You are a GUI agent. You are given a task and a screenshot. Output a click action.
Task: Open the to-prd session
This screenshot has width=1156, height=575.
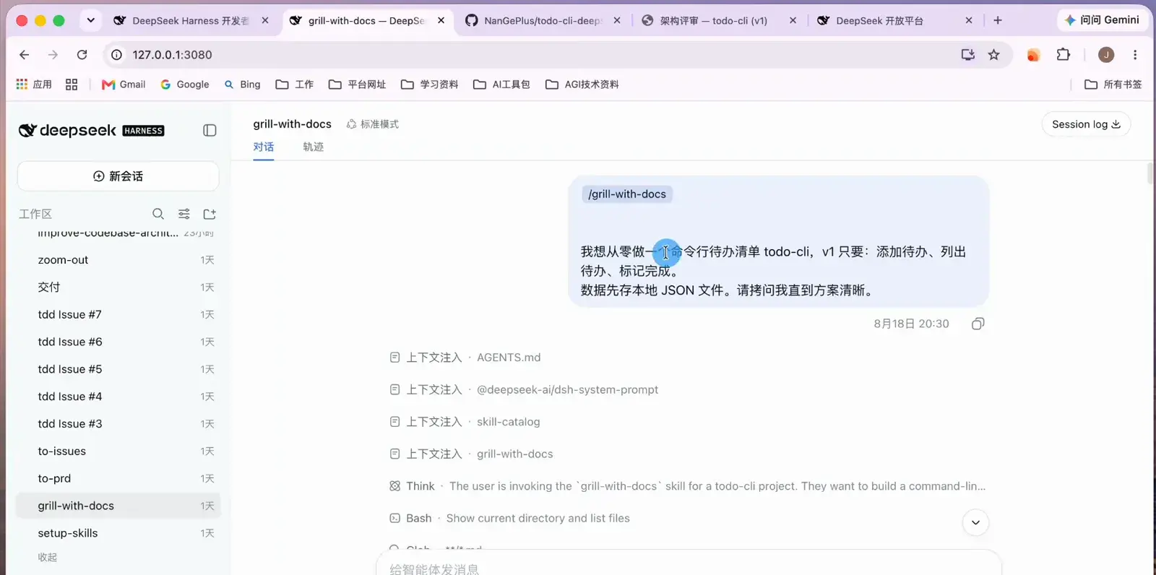point(118,478)
